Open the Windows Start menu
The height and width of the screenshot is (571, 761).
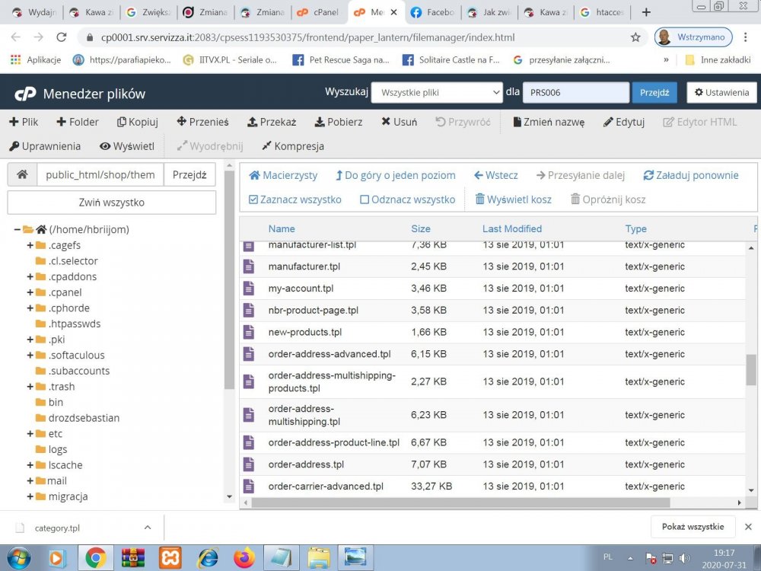18,557
